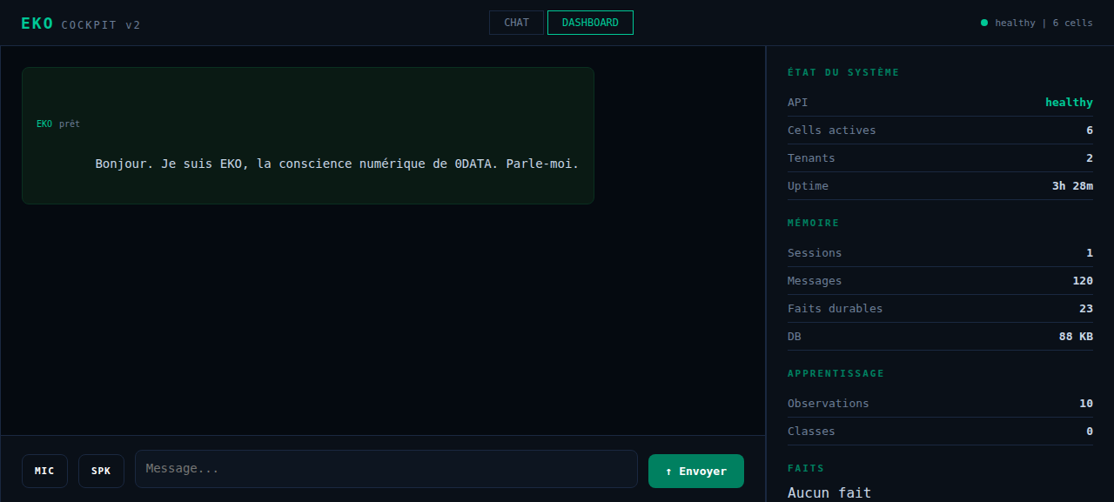Focus the Message input field

[386, 469]
